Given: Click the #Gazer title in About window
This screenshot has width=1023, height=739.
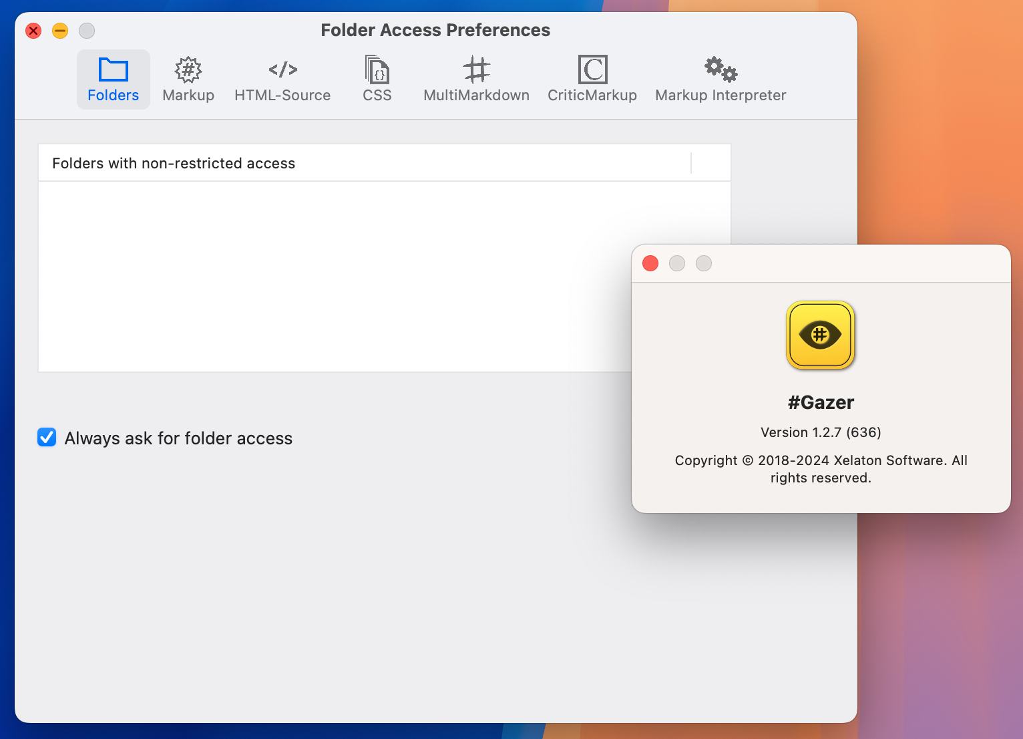Looking at the screenshot, I should (821, 402).
